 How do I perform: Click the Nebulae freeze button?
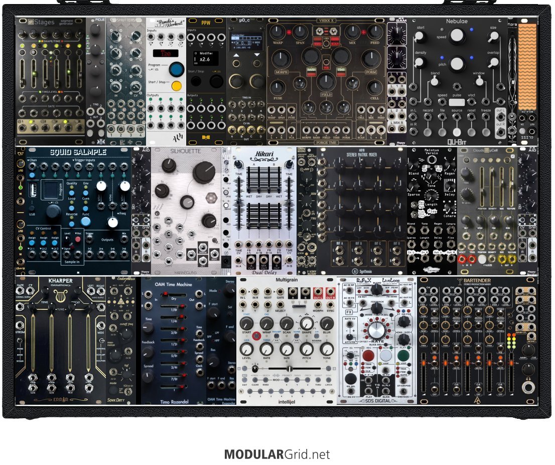[486, 132]
